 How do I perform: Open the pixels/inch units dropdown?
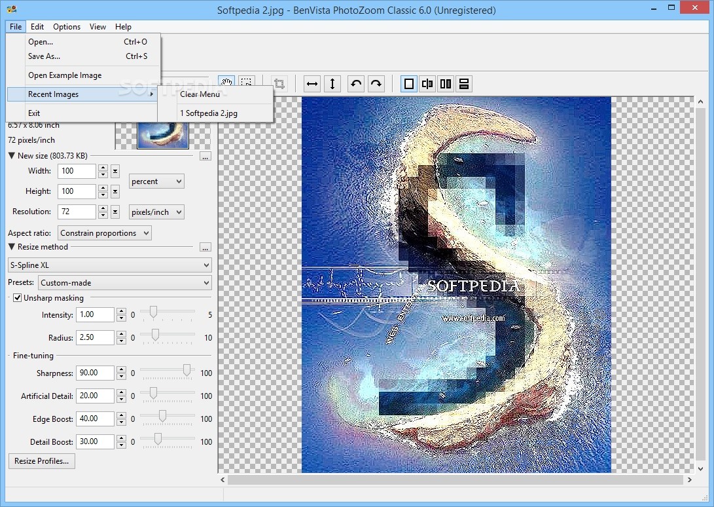coord(156,212)
